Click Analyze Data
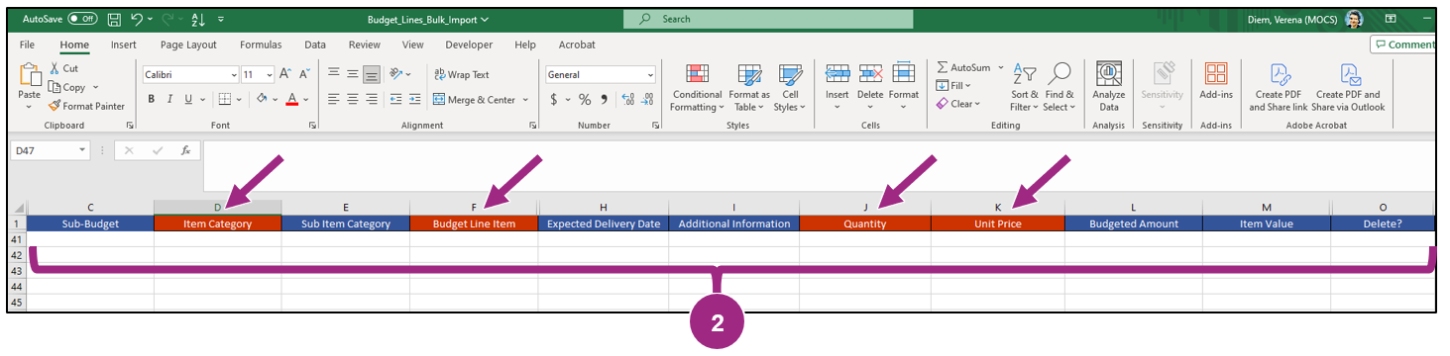 click(x=1109, y=87)
